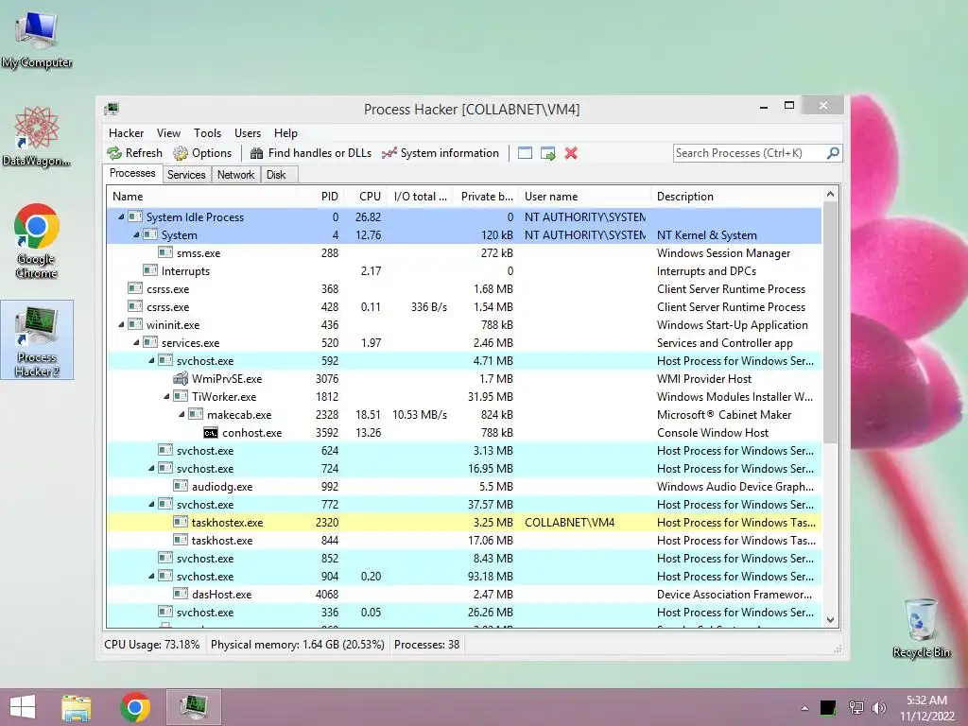The width and height of the screenshot is (968, 726).
Task: Click the find window toolbar icon
Action: pos(525,153)
